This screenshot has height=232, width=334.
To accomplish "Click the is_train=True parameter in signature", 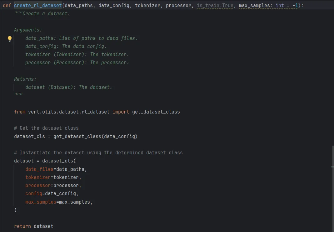I will [x=215, y=6].
